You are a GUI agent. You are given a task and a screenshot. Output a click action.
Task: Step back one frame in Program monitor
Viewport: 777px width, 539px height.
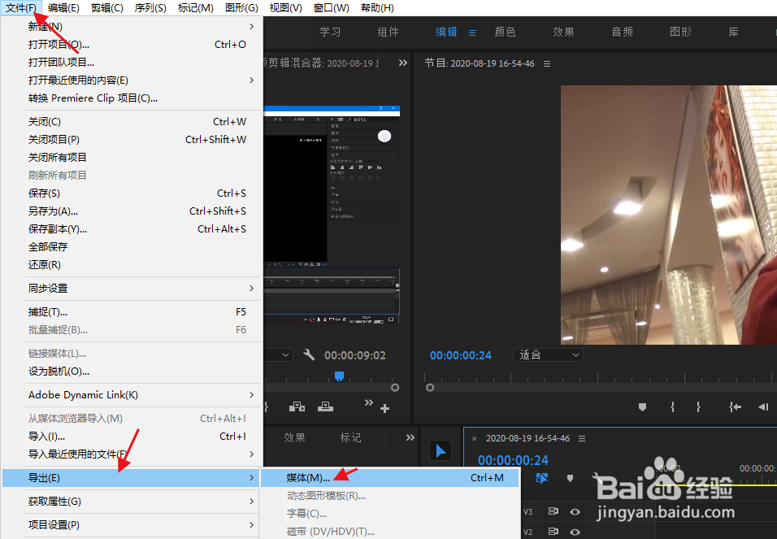(x=763, y=407)
